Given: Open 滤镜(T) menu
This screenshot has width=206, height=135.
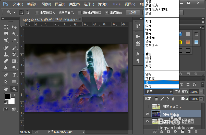Looking at the screenshot, I should (x=103, y=4).
